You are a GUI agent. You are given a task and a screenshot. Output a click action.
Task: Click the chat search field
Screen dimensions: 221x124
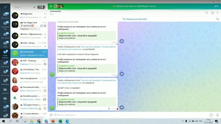pos(23,7)
